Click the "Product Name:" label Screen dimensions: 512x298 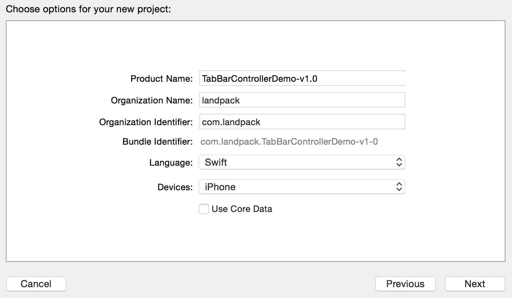161,79
